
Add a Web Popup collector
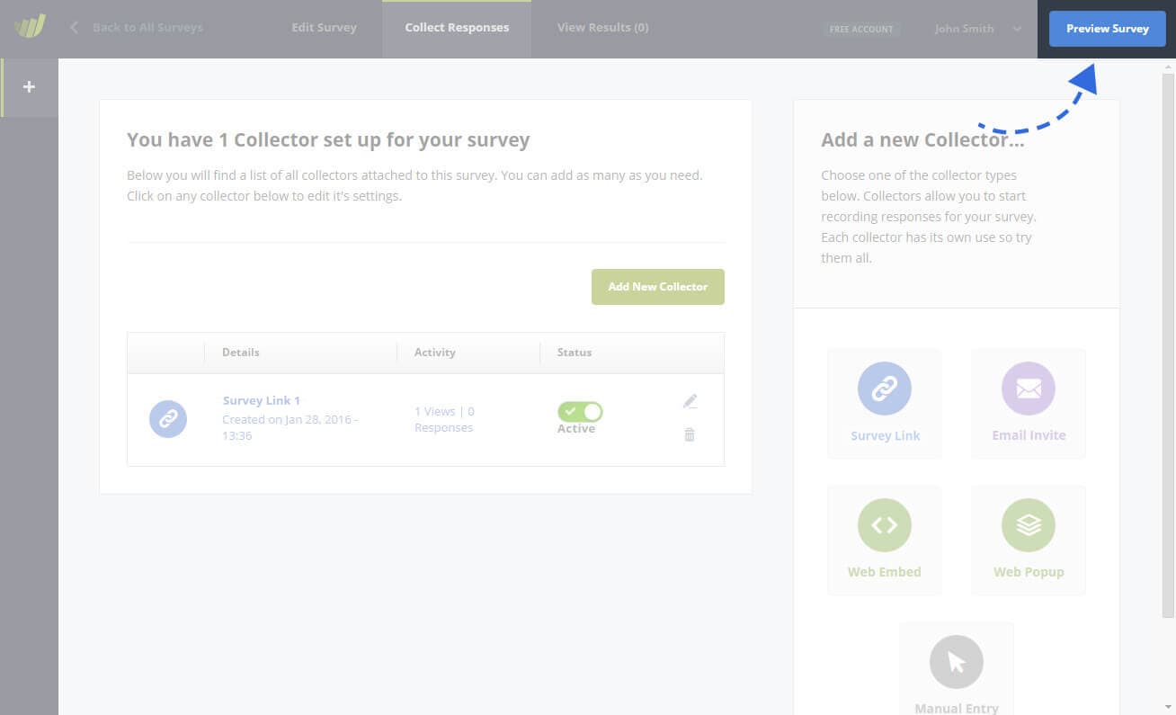pyautogui.click(x=1029, y=541)
